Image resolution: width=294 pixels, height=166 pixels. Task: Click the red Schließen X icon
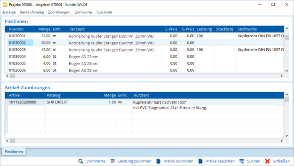pos(268,161)
